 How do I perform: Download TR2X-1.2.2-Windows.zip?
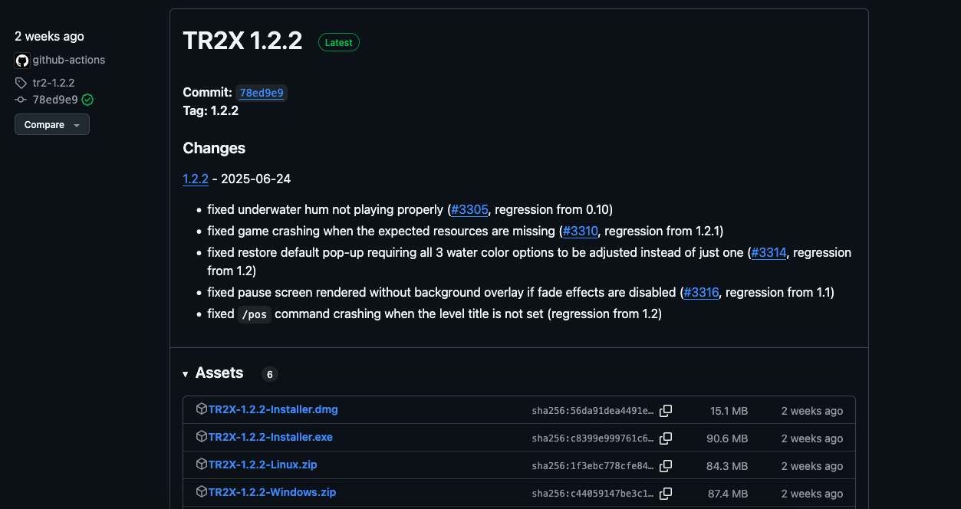click(272, 492)
